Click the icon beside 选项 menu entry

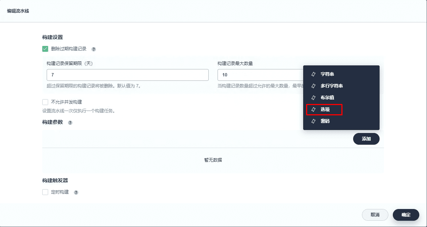pyautogui.click(x=313, y=109)
